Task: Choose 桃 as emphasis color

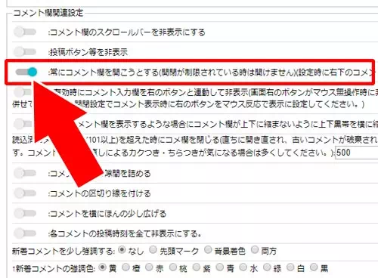Action: click(x=173, y=267)
